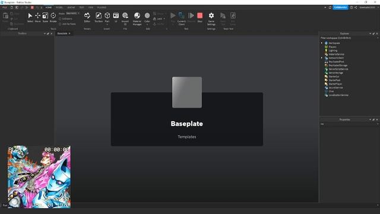
Task: Switch to the TEST ribbon tab
Action: tap(81, 8)
